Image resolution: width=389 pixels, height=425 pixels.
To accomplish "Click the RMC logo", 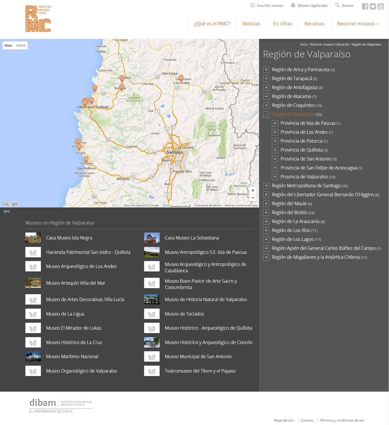I will pyautogui.click(x=38, y=19).
